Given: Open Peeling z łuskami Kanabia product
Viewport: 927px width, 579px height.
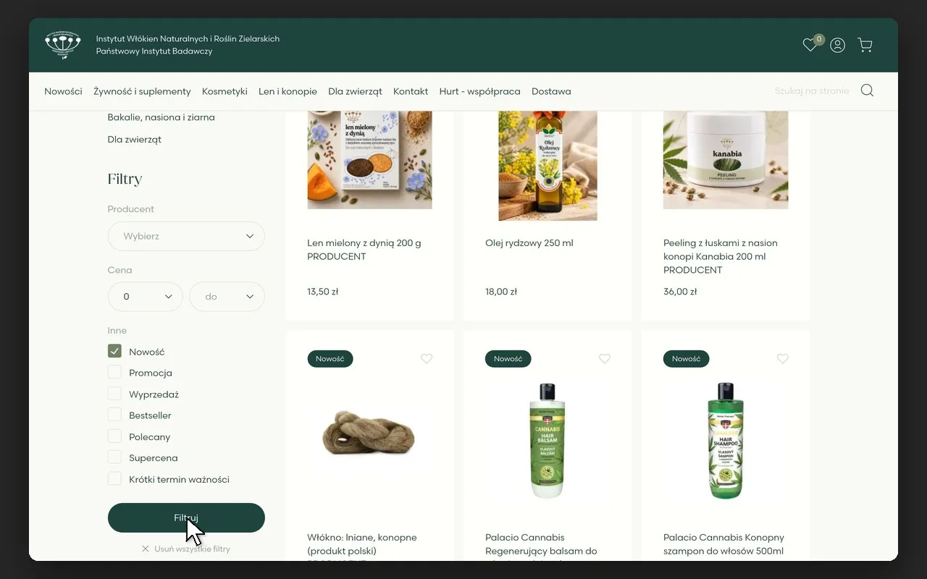Looking at the screenshot, I should (721, 256).
